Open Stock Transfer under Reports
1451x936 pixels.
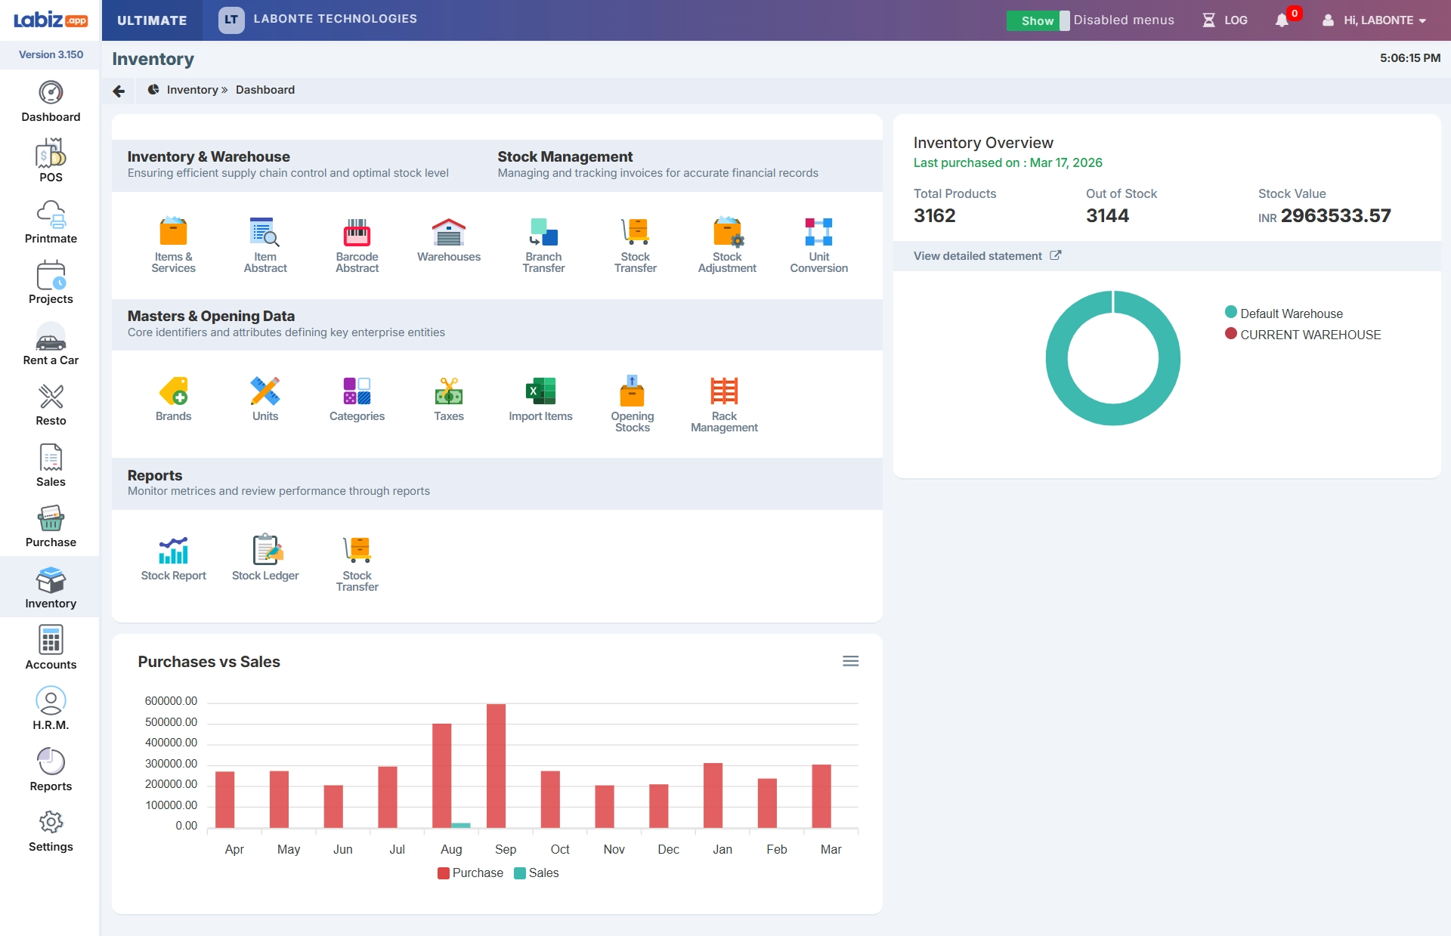(x=357, y=564)
